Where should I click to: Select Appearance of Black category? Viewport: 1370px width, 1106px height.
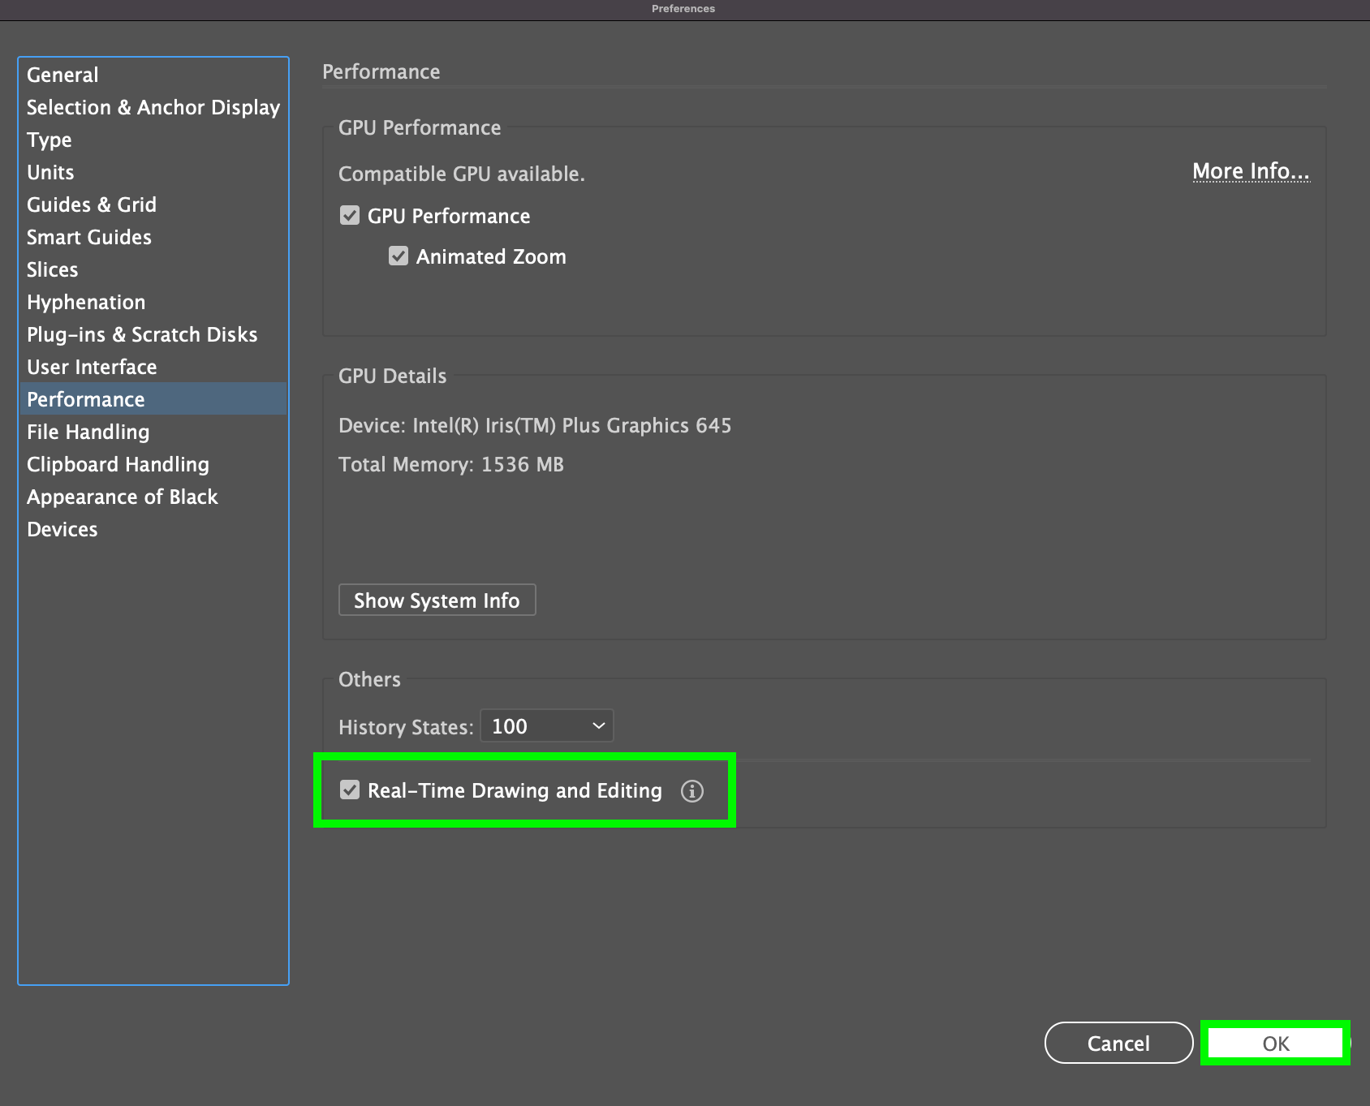tap(123, 497)
